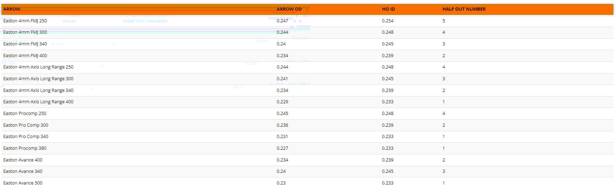Image resolution: width=616 pixels, height=192 pixels.
Task: Click HO ID 0.245 for Axis Long Range 300
Action: point(388,79)
